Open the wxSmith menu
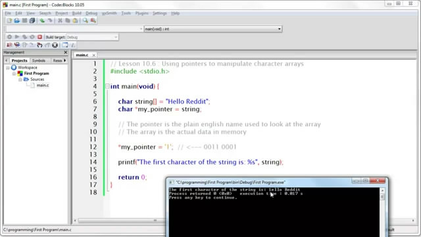 pos(109,13)
